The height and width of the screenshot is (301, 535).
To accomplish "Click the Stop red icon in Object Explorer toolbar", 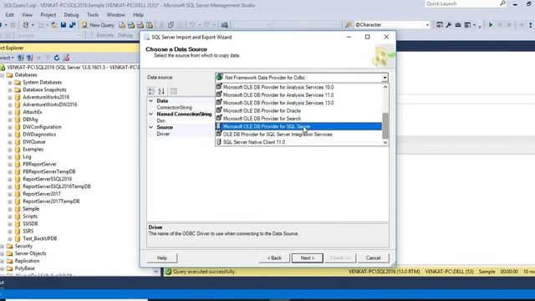I will pyautogui.click(x=66, y=58).
